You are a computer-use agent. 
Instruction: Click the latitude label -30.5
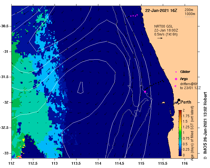(4, 26)
